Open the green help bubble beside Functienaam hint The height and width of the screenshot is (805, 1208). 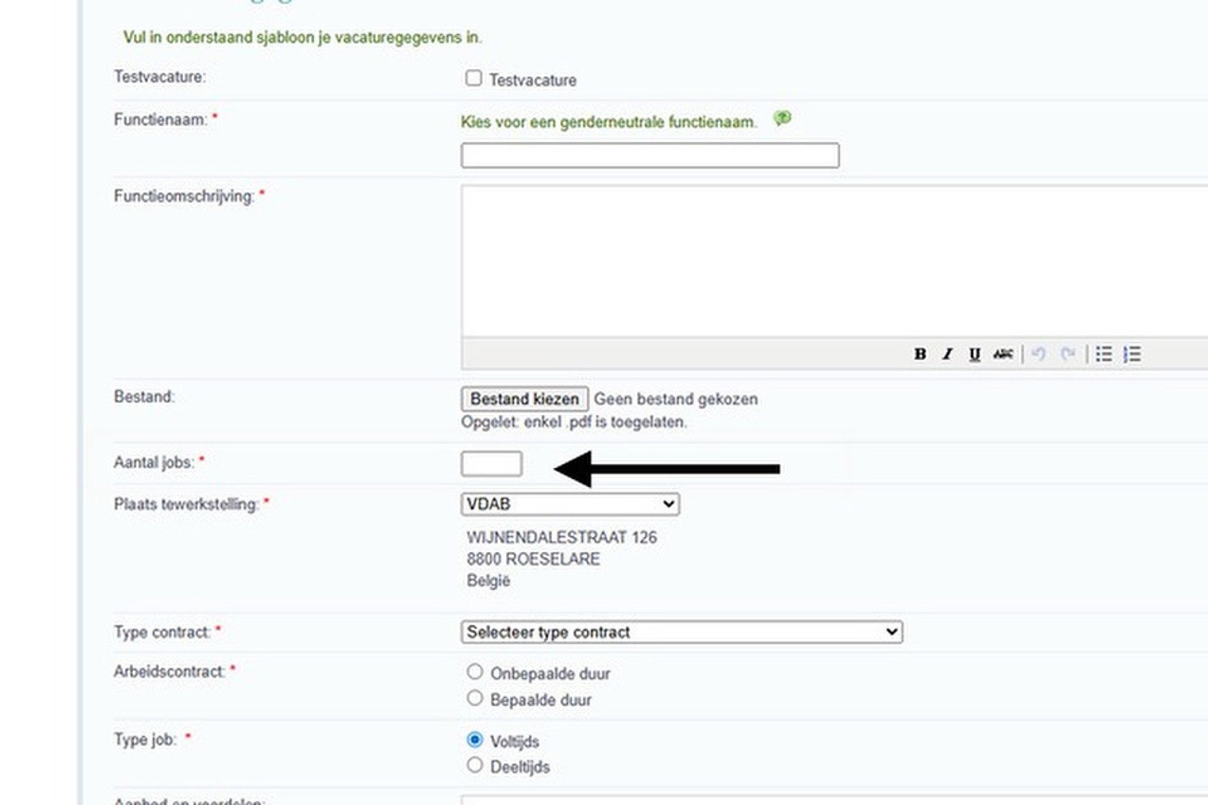783,119
